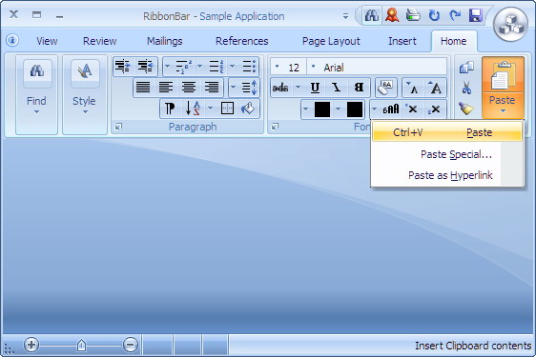Click the Redo arrow in quick access toolbar
The image size is (536, 357).
click(x=455, y=15)
